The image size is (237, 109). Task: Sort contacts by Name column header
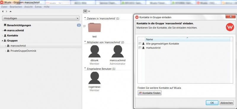click(188, 39)
